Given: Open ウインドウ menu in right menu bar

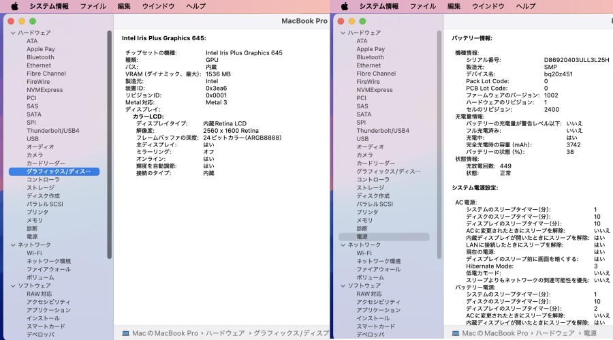Looking at the screenshot, I should (x=488, y=6).
